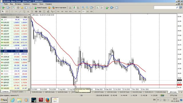Open the Strategy Tester toolbar icon

click(30, 8)
